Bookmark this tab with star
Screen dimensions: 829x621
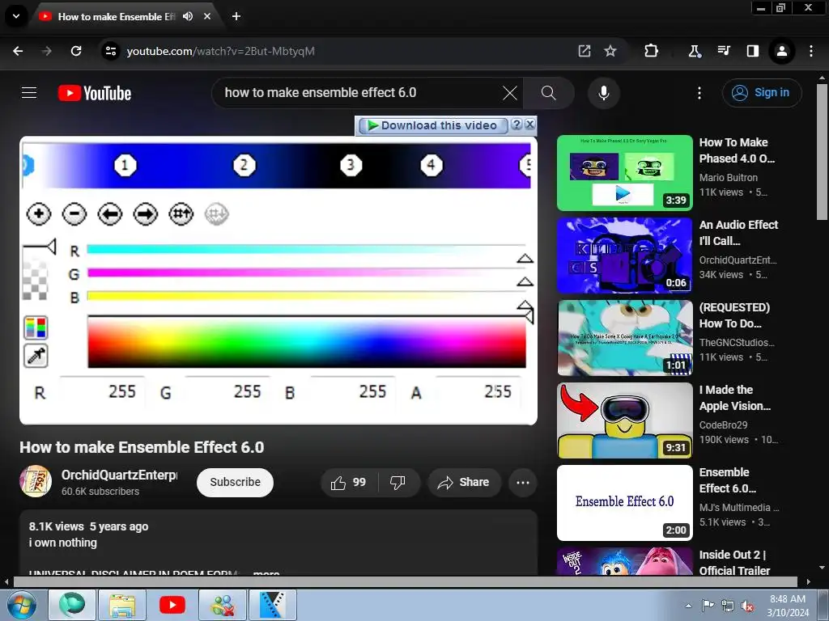(610, 51)
